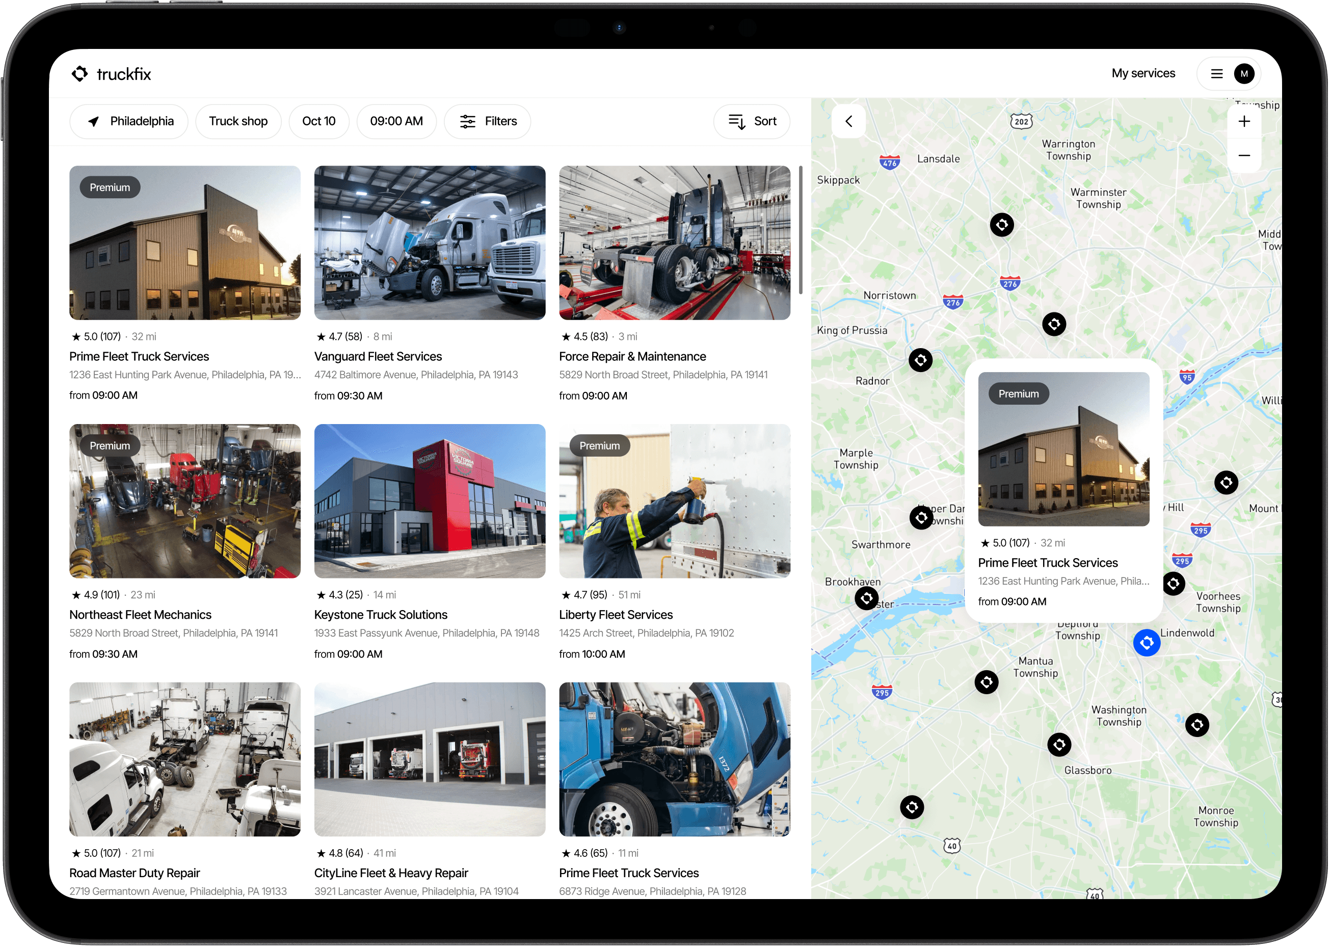Select map marker near Brookhaven
This screenshot has height=948, width=1331.
(866, 598)
